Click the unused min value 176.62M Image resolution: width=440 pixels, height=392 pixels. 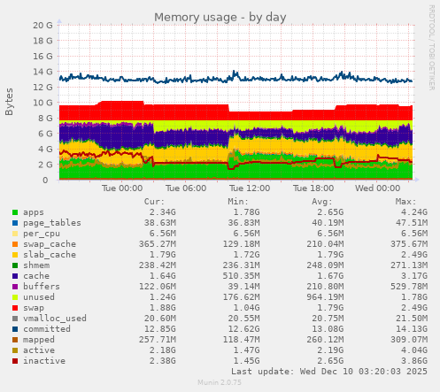tap(241, 297)
